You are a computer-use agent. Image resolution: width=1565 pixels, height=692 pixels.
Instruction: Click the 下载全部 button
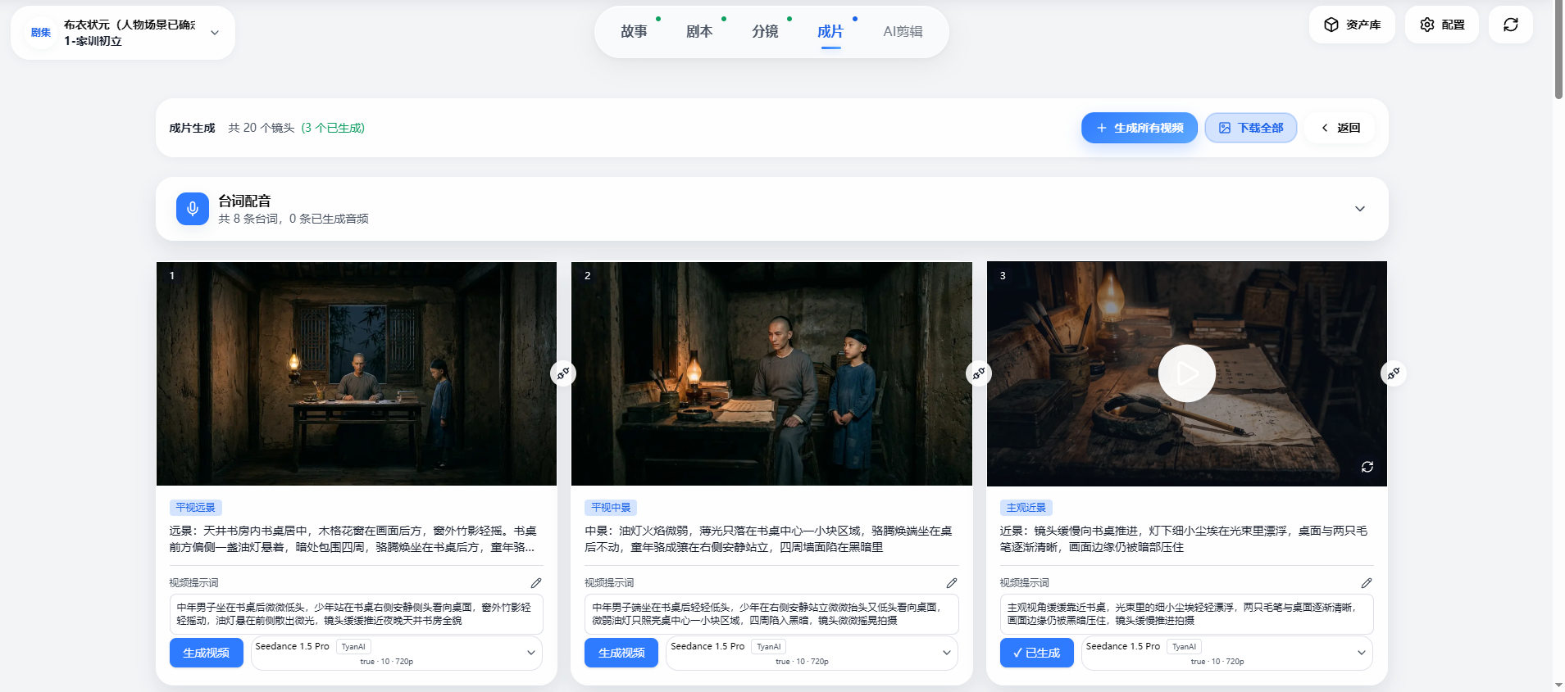tap(1250, 128)
